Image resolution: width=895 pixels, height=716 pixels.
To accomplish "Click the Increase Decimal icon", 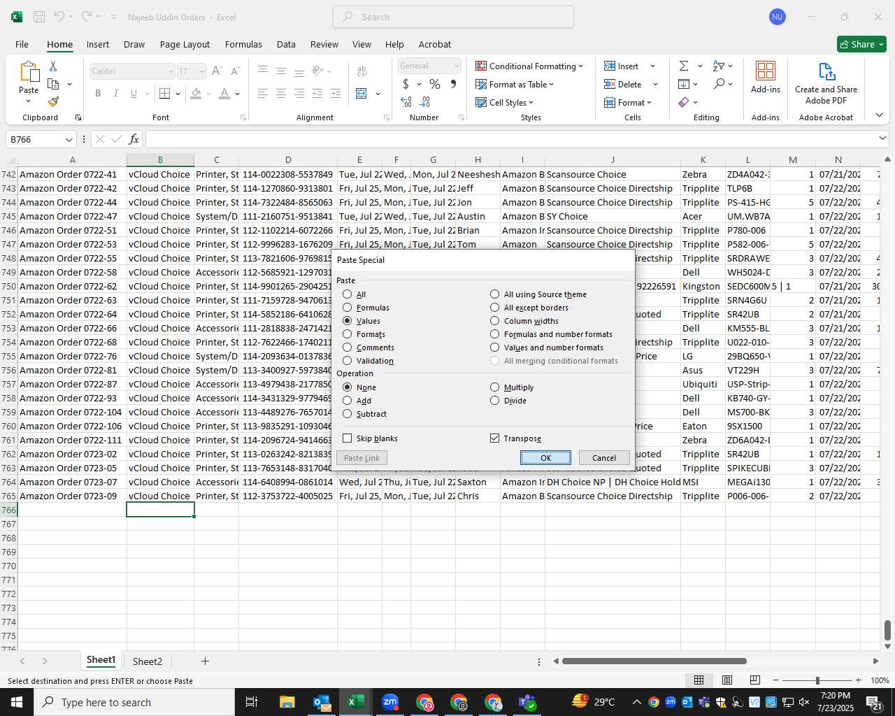I will (x=406, y=102).
